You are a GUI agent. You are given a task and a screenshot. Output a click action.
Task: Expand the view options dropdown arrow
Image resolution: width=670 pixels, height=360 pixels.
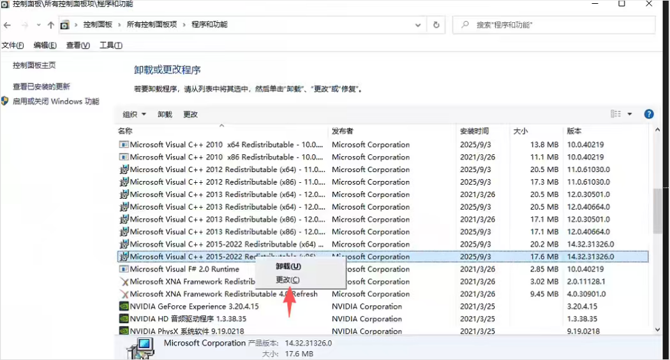[x=630, y=114]
